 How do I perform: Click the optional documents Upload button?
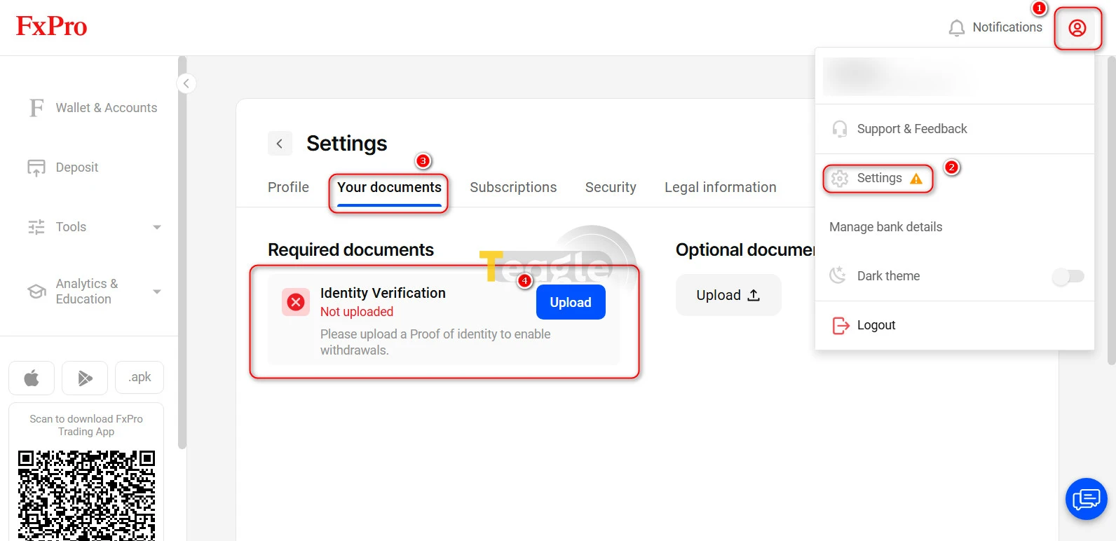click(728, 295)
